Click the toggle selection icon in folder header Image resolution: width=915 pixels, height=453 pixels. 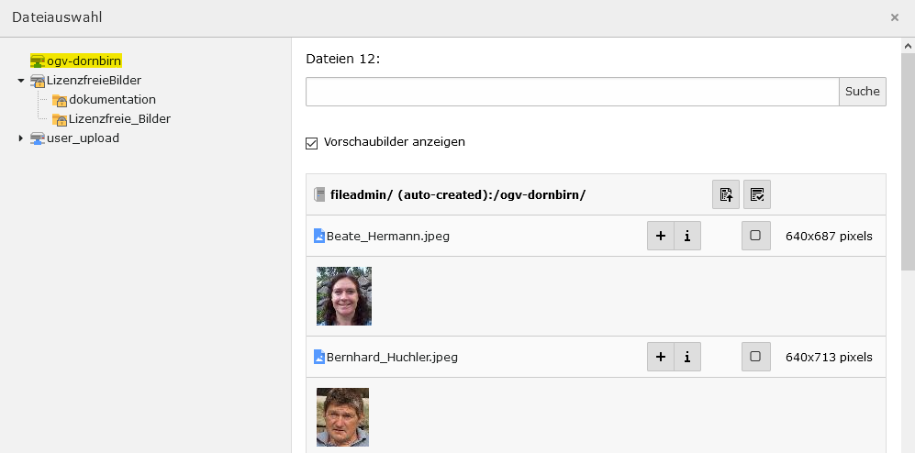(757, 194)
